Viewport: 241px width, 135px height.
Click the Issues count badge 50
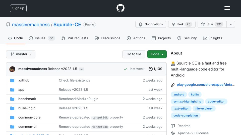pyautogui.click(x=51, y=38)
